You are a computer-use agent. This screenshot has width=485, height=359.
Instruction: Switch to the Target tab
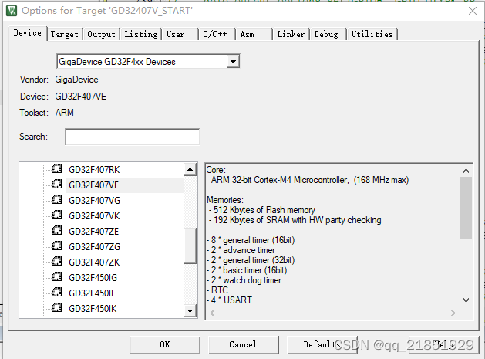point(64,34)
